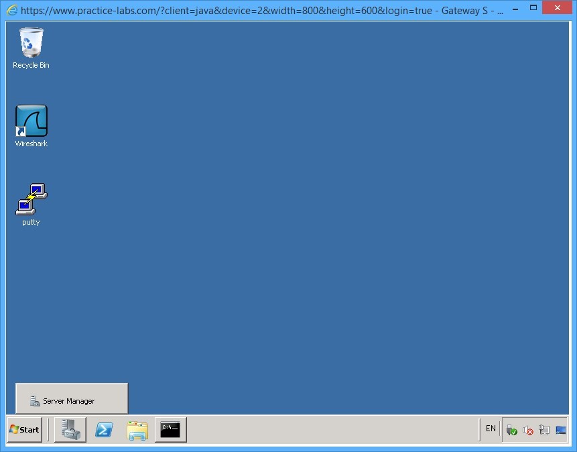
Task: Open the Command Prompt taskbar shortcut
Action: (170, 430)
